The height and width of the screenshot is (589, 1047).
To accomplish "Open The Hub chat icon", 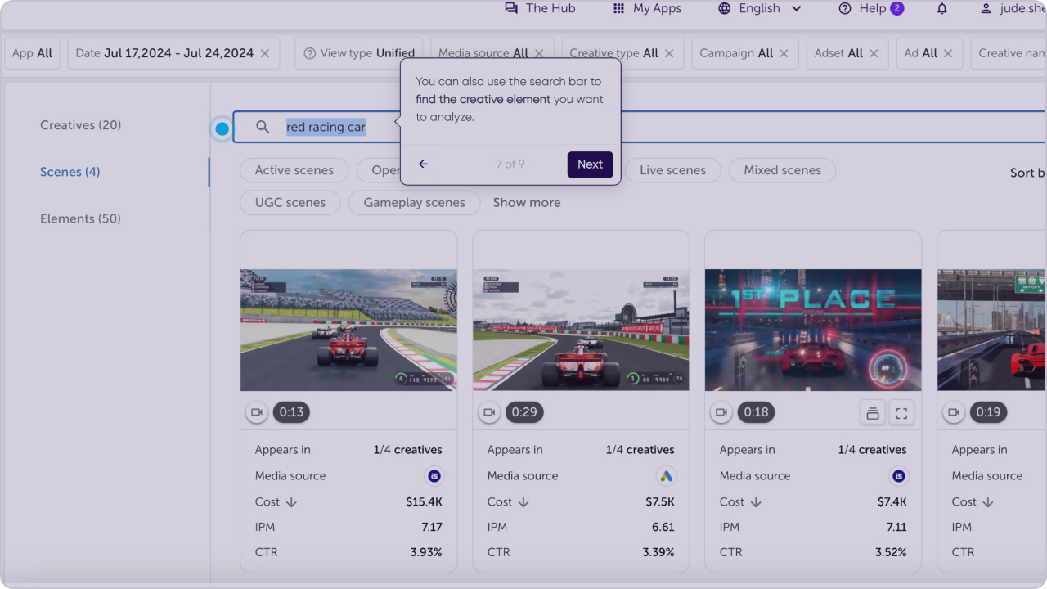I will [511, 8].
